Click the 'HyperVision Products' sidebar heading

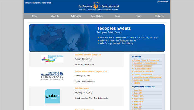click(x=143, y=87)
